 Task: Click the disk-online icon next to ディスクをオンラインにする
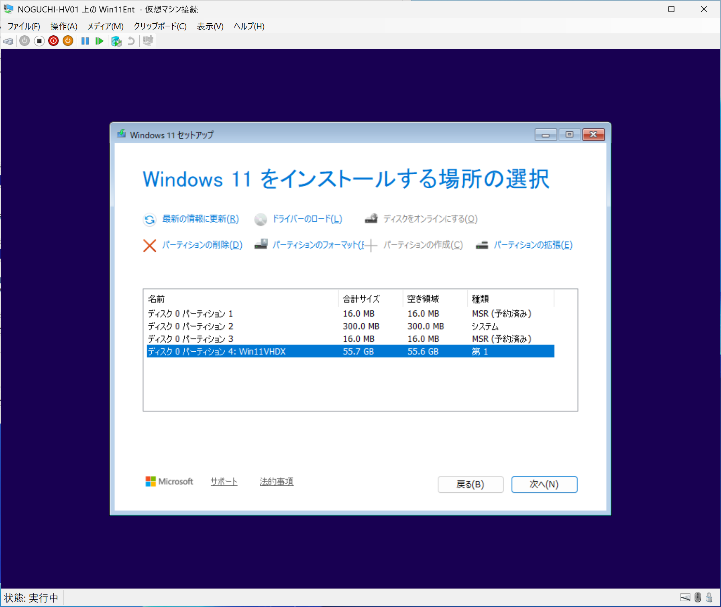(371, 219)
